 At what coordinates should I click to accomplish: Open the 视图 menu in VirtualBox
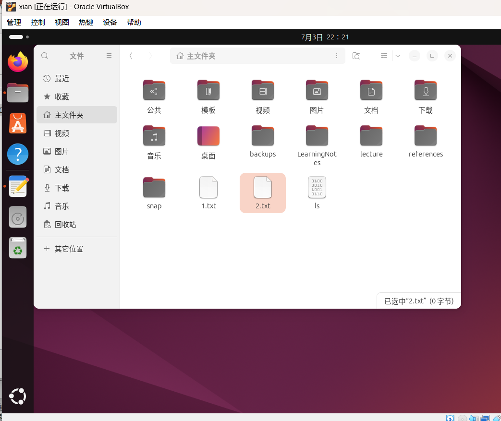(x=61, y=23)
